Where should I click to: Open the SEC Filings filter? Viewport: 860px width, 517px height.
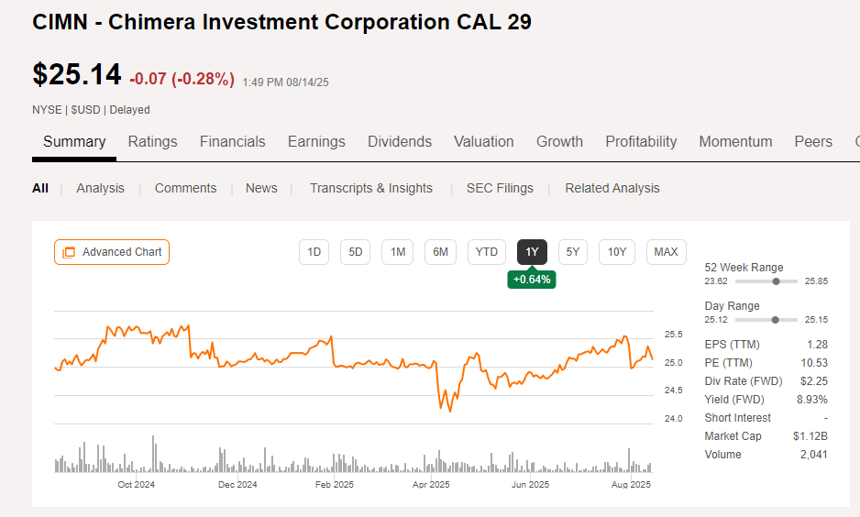[x=500, y=188]
